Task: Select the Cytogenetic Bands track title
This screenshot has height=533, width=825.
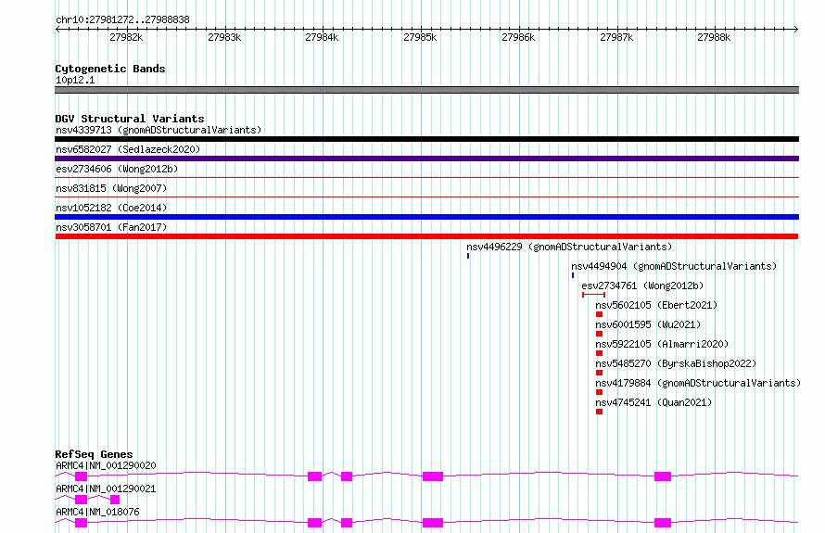Action: (110, 69)
